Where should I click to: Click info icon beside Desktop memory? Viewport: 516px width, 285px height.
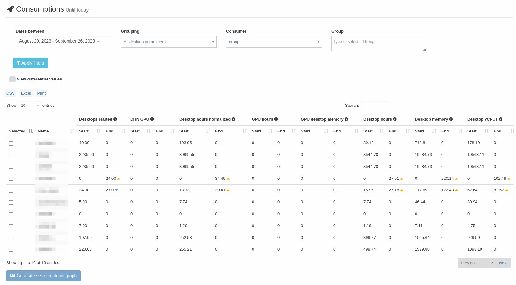click(451, 119)
